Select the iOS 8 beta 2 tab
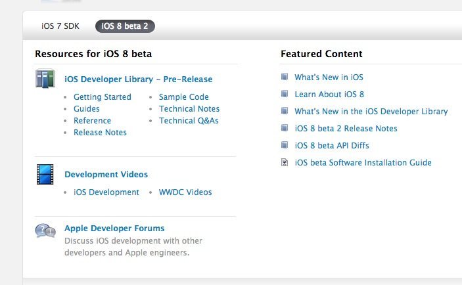The image size is (462, 285). [x=125, y=26]
